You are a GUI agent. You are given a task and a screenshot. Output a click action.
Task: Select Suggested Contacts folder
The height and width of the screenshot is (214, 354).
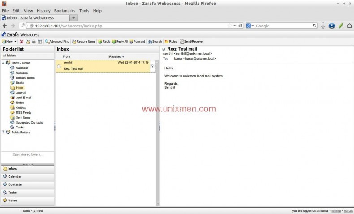(x=29, y=123)
